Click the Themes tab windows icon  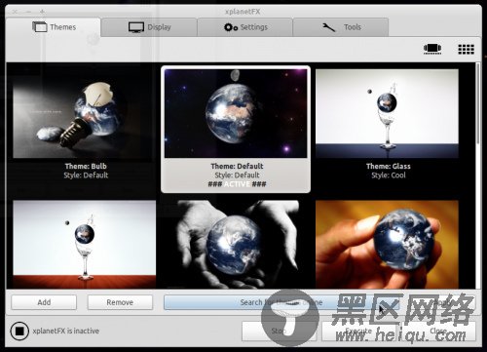pyautogui.click(x=40, y=26)
